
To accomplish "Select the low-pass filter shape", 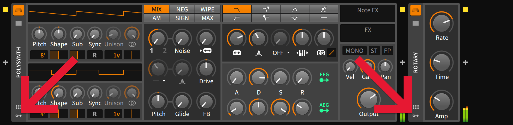I will tap(237, 9).
